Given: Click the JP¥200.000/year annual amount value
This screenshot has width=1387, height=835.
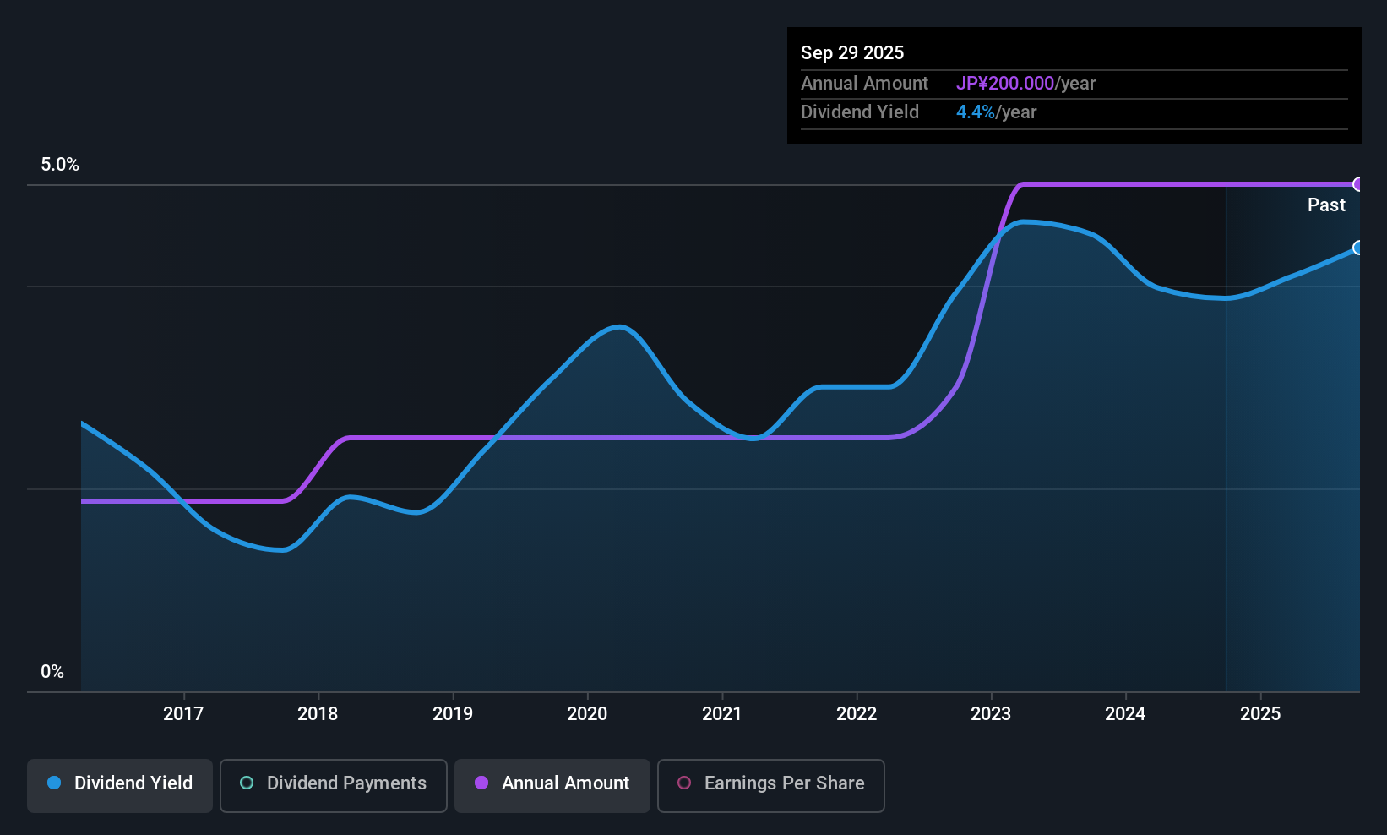Looking at the screenshot, I should (x=1026, y=84).
